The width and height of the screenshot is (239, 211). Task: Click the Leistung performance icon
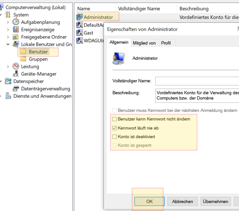pos(16,66)
